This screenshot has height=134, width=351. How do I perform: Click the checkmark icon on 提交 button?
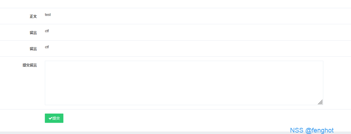50,118
